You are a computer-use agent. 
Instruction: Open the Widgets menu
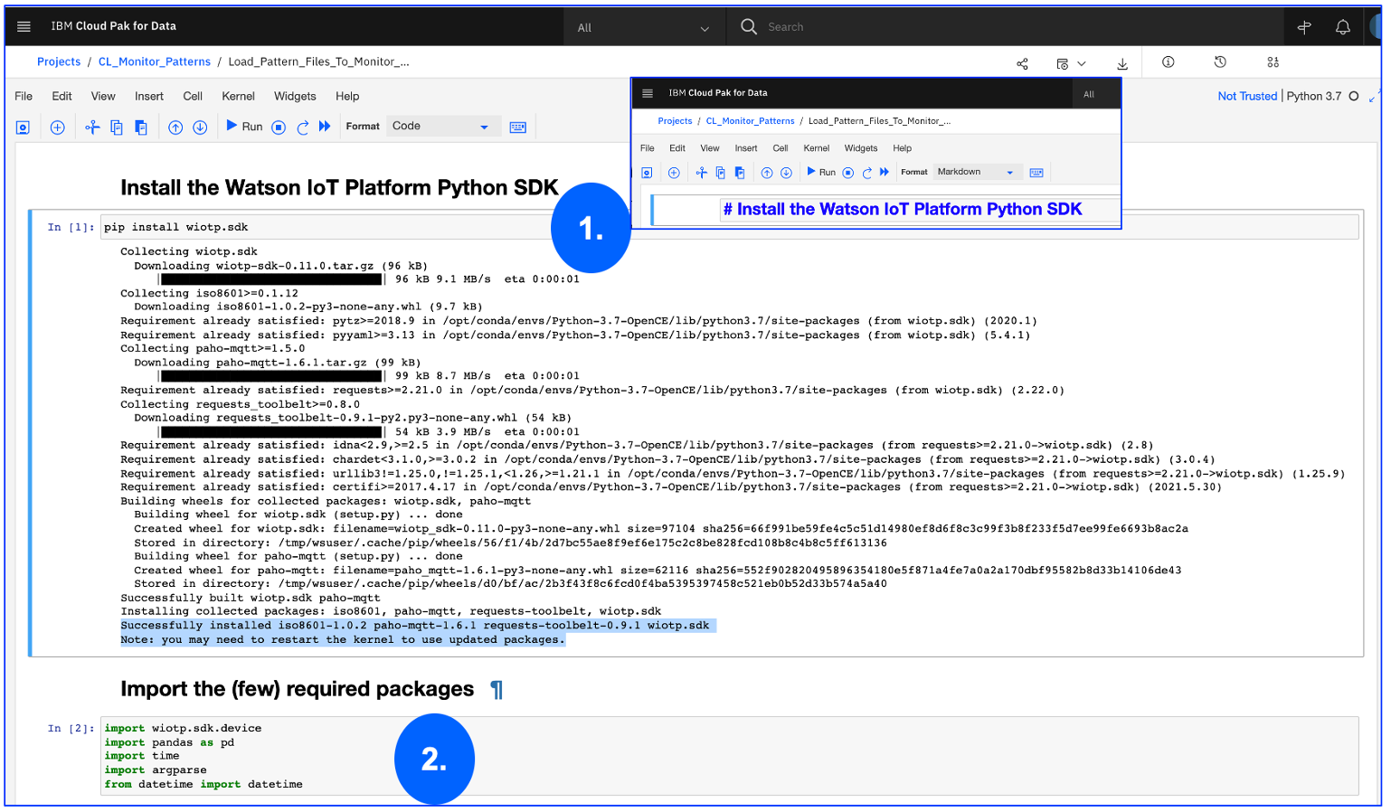[x=295, y=96]
